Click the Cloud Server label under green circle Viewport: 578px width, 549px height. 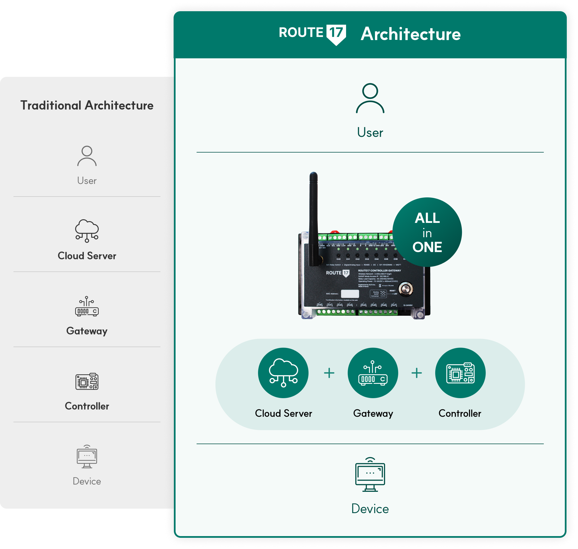tap(283, 413)
